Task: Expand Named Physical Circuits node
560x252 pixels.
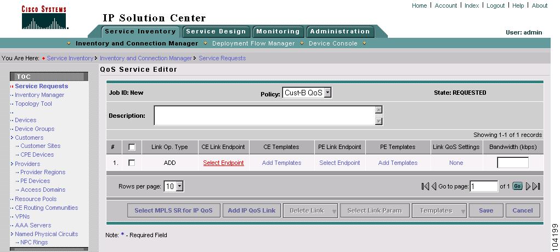Action: pyautogui.click(x=12, y=234)
